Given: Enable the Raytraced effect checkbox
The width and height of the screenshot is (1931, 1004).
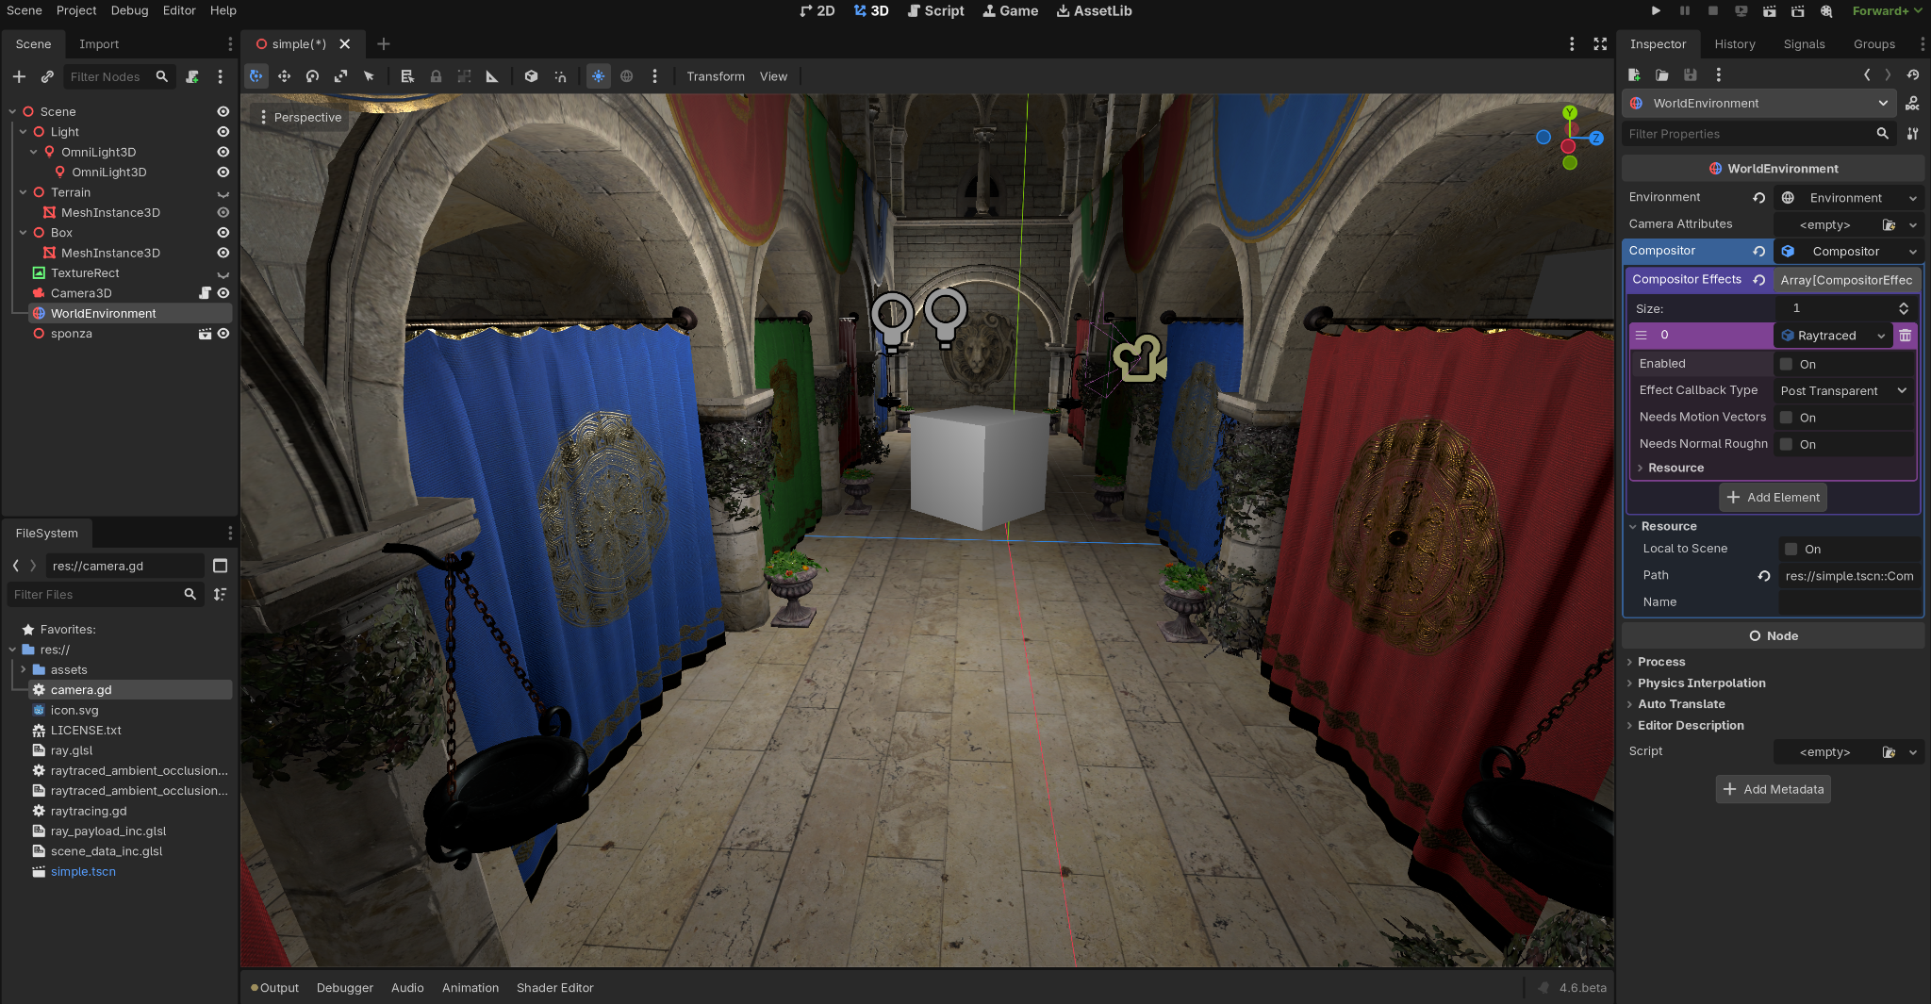Looking at the screenshot, I should pyautogui.click(x=1786, y=364).
